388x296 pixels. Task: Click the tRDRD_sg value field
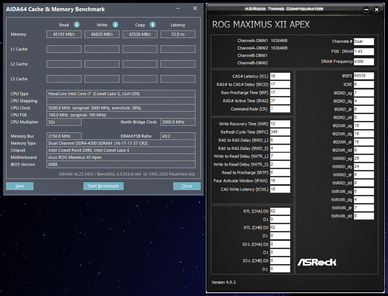pos(364,93)
